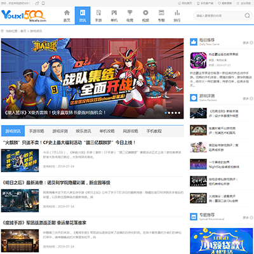The height and width of the screenshot is (254, 254).
Task: Click the location pin breadcrumb icon
Action: [3, 31]
